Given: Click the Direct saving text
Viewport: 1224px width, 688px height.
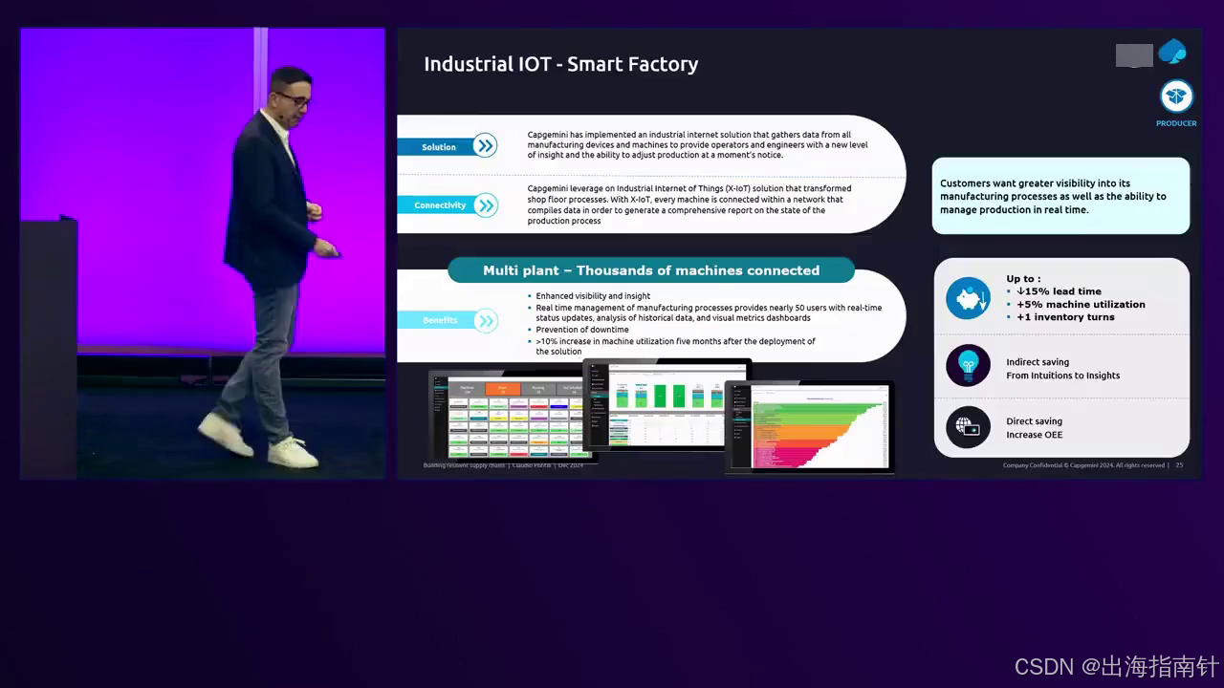Looking at the screenshot, I should coord(1034,421).
